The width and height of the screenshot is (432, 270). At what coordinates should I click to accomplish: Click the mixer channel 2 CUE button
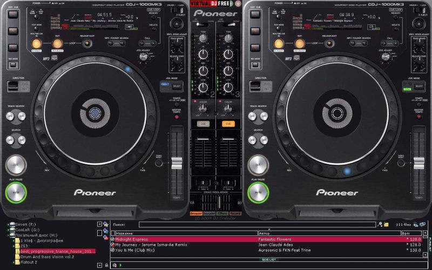[x=202, y=123]
